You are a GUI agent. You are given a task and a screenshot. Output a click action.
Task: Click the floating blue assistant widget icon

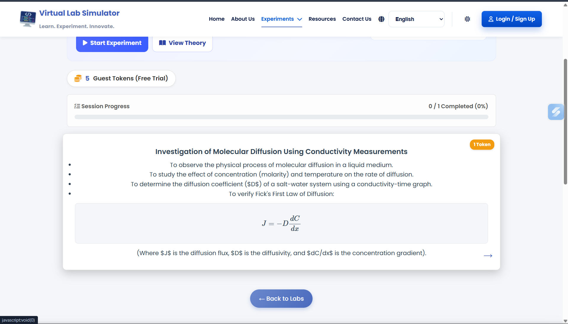[x=556, y=112]
